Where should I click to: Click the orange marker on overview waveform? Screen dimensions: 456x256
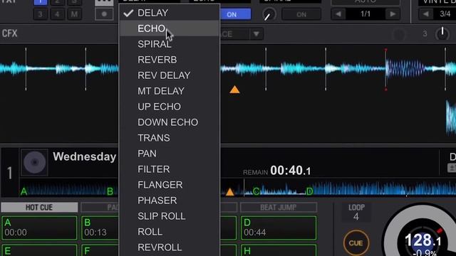point(229,192)
